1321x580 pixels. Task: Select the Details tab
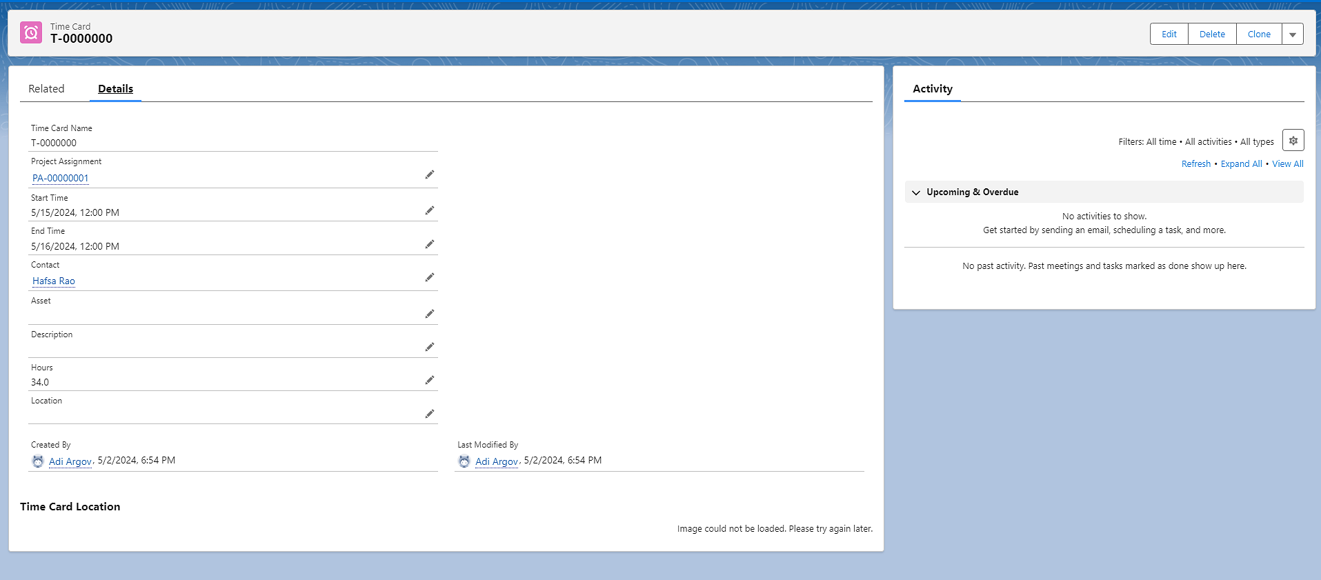tap(115, 89)
